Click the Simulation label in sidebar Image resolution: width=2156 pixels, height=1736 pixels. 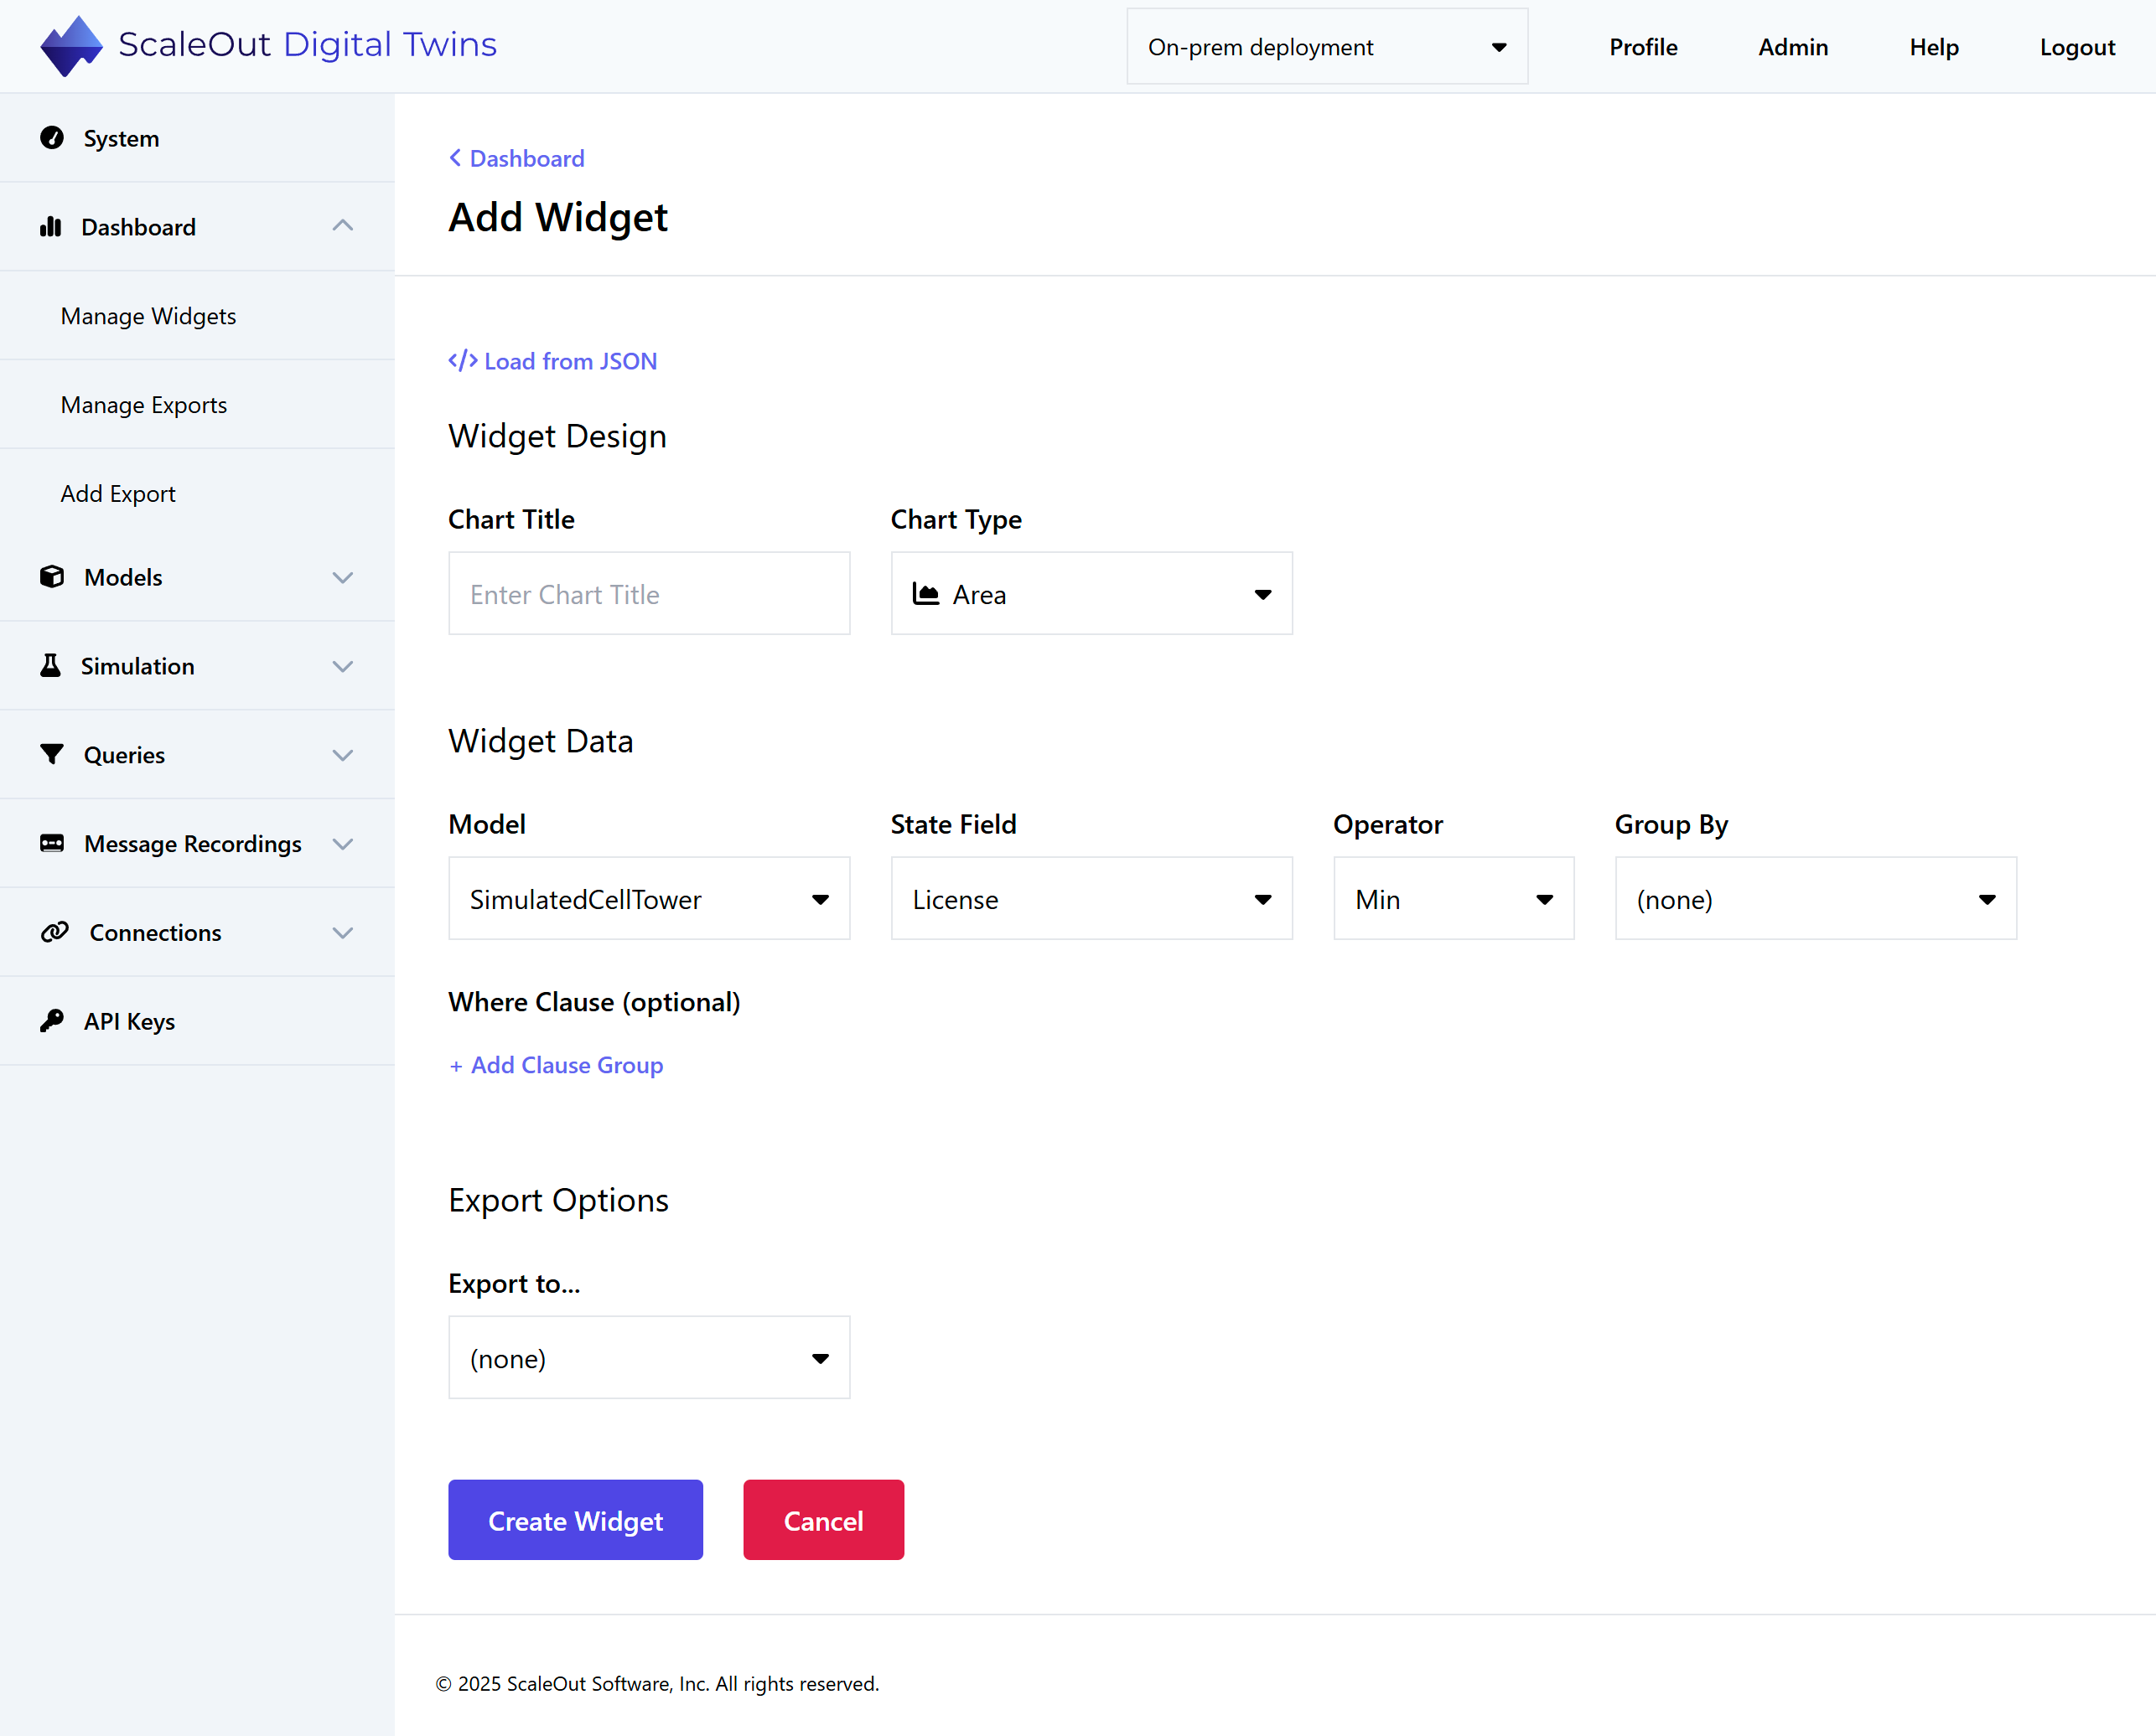click(137, 666)
